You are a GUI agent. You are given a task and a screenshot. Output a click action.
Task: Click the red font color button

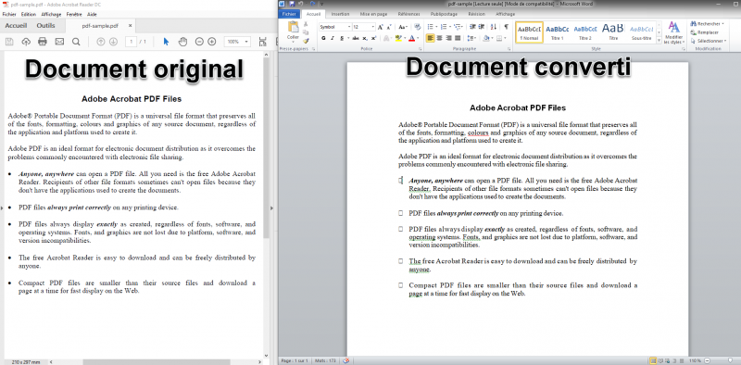coord(411,38)
